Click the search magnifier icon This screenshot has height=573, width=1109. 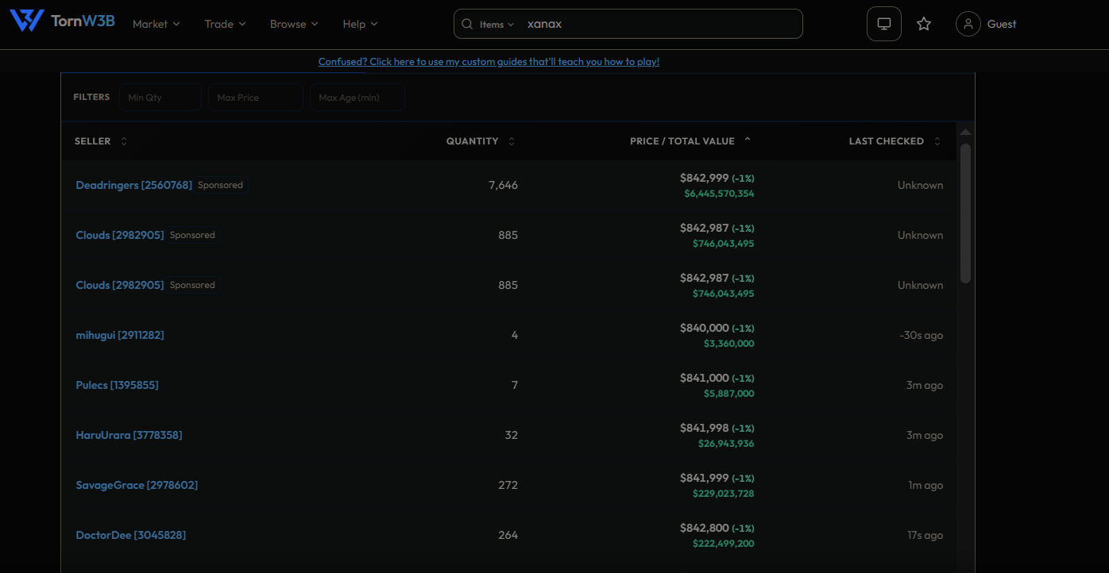(467, 24)
